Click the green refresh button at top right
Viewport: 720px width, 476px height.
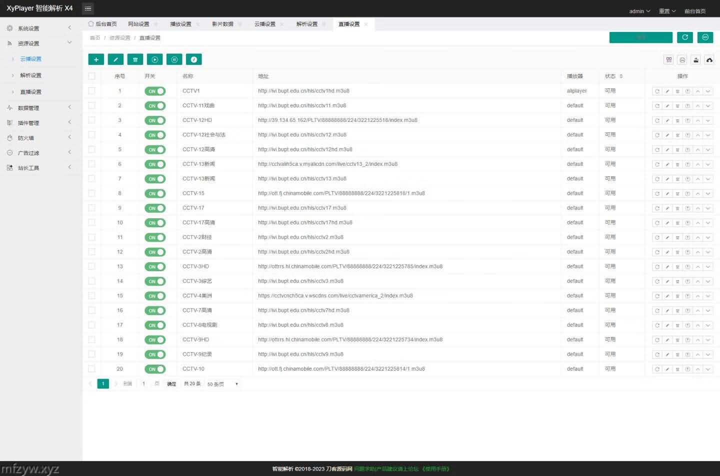click(x=684, y=37)
